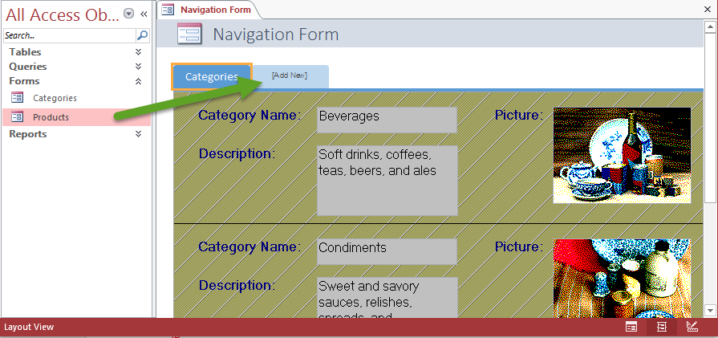Click the Tables group heading

(x=25, y=52)
